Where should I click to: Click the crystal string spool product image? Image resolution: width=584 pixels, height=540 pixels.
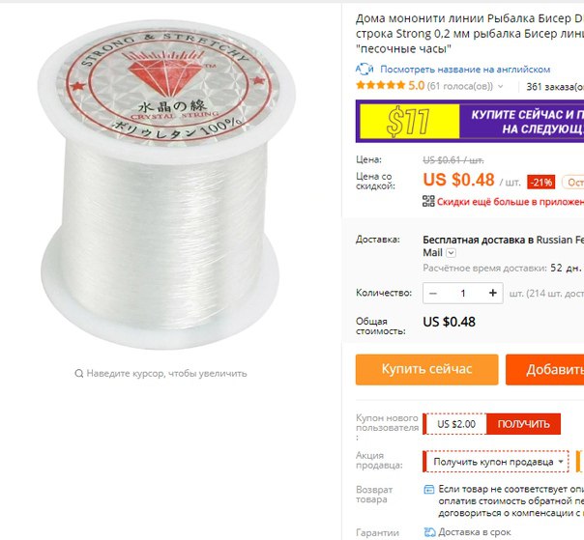tap(165, 185)
